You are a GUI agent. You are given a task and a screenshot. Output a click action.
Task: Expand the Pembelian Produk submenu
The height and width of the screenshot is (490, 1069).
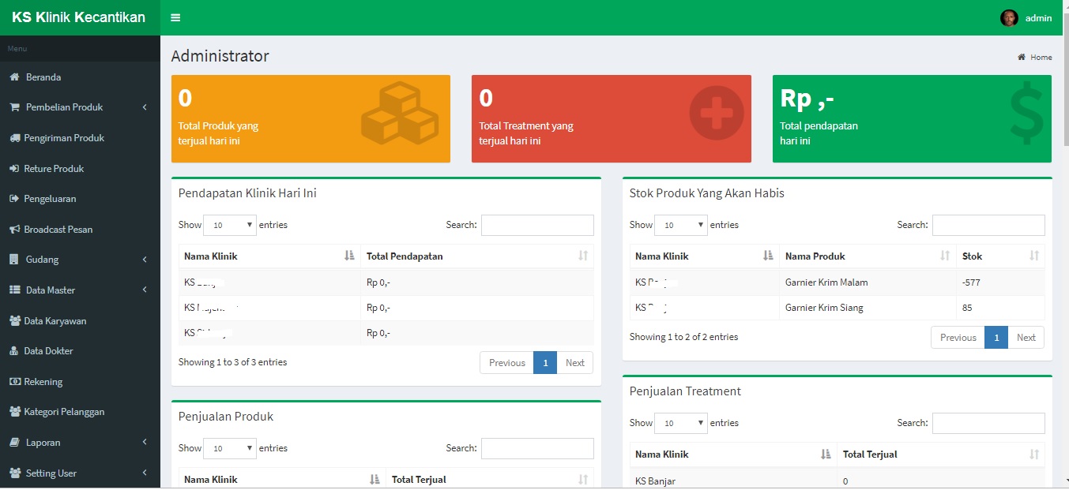tap(145, 107)
